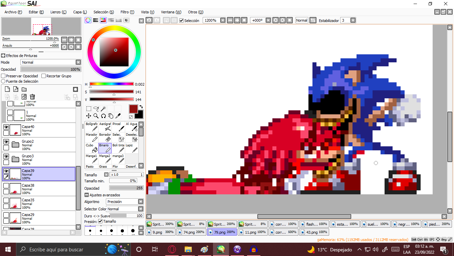
Task: Flip the canvas view horizontally
Action: 313,20
